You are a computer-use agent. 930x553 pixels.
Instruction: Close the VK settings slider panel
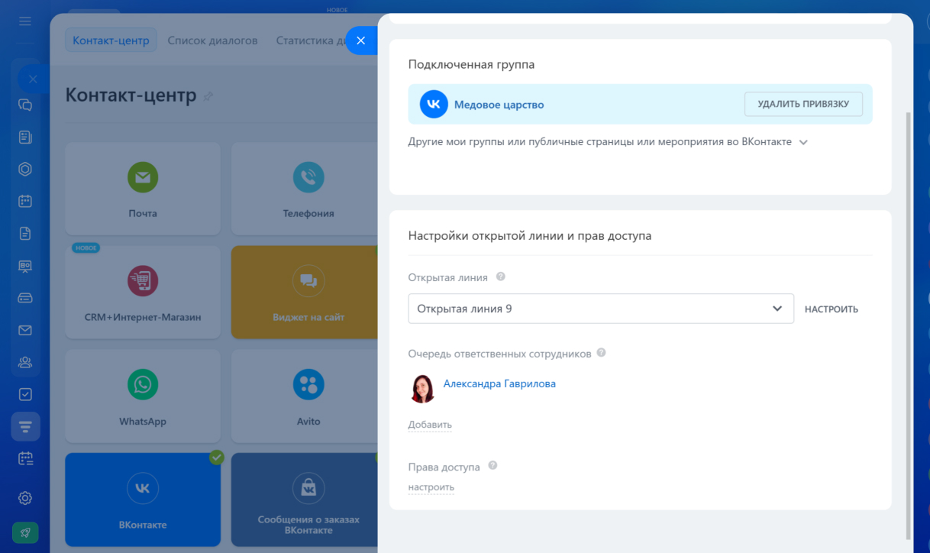point(361,40)
